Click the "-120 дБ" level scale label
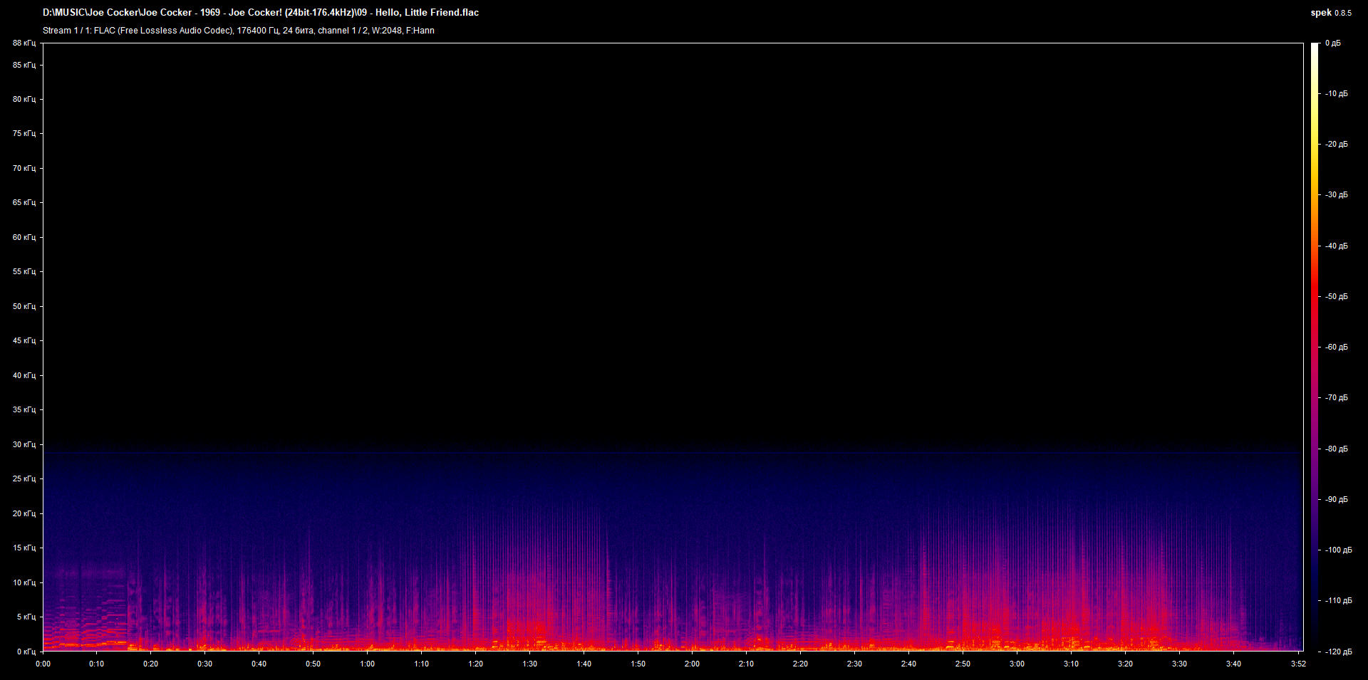Screen dimensions: 1368x680 [x=1338, y=652]
